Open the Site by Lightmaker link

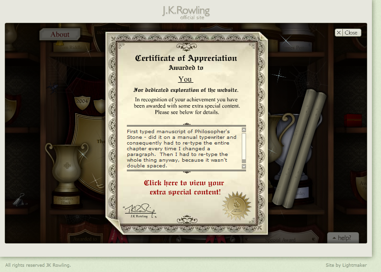[x=346, y=265]
